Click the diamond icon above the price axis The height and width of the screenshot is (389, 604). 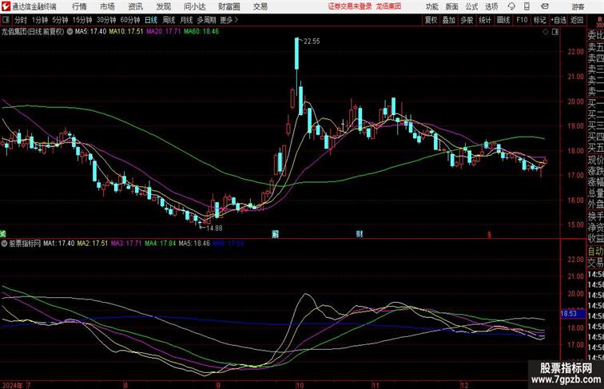tap(546, 32)
